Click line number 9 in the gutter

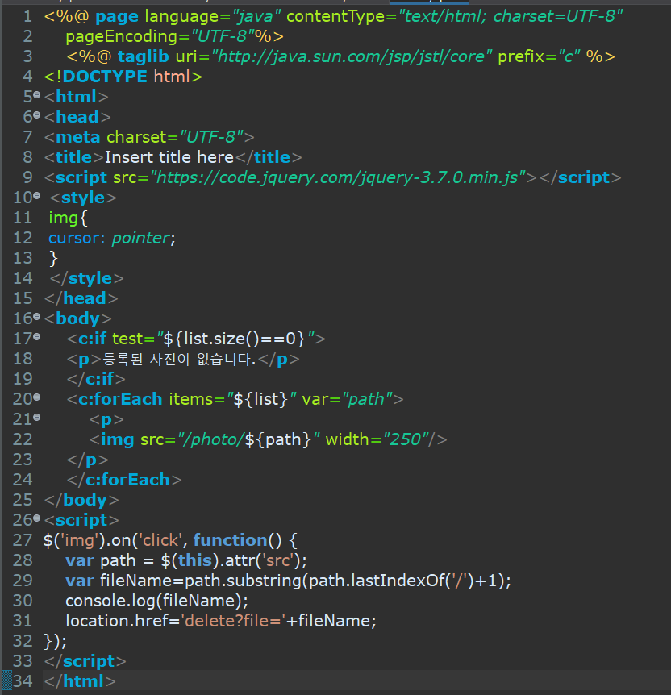coord(27,177)
